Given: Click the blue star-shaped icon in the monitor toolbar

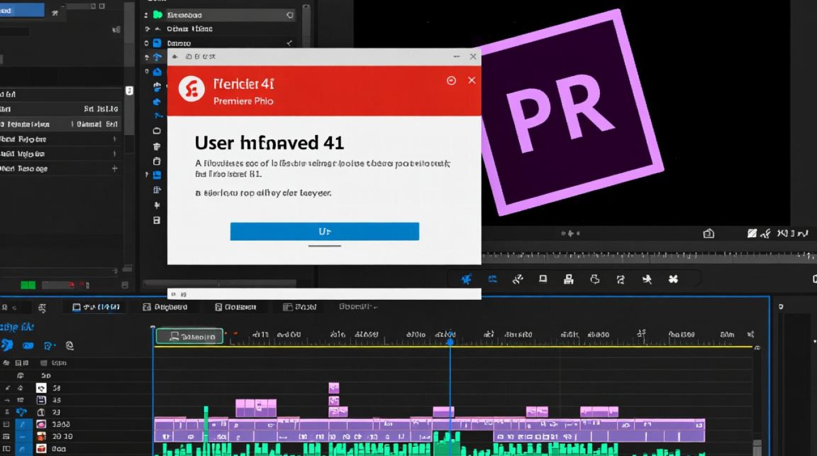Looking at the screenshot, I should (466, 279).
